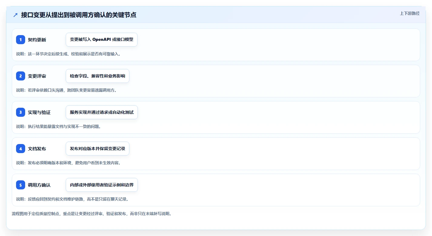432x236 pixels.
Task: Click the 文档发布 step label
Action: tap(37, 149)
